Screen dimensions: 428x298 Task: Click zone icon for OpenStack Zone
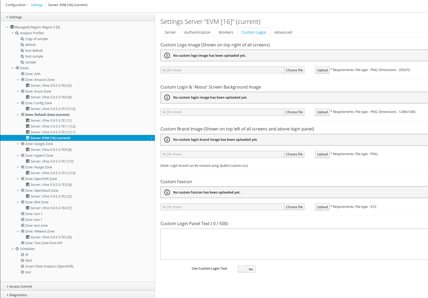[23, 190]
